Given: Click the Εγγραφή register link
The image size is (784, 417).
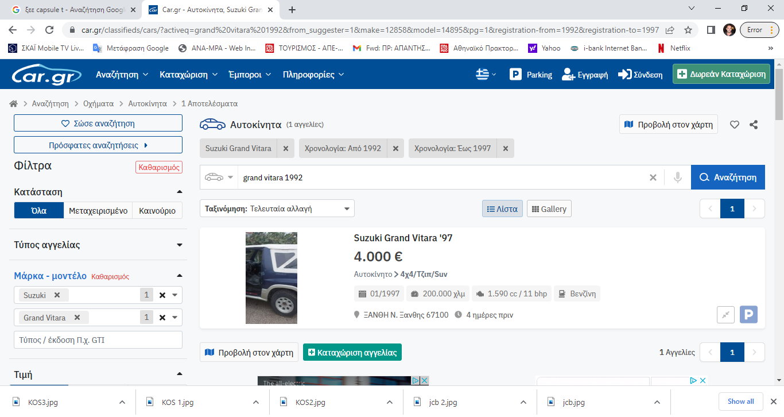Looking at the screenshot, I should 585,75.
